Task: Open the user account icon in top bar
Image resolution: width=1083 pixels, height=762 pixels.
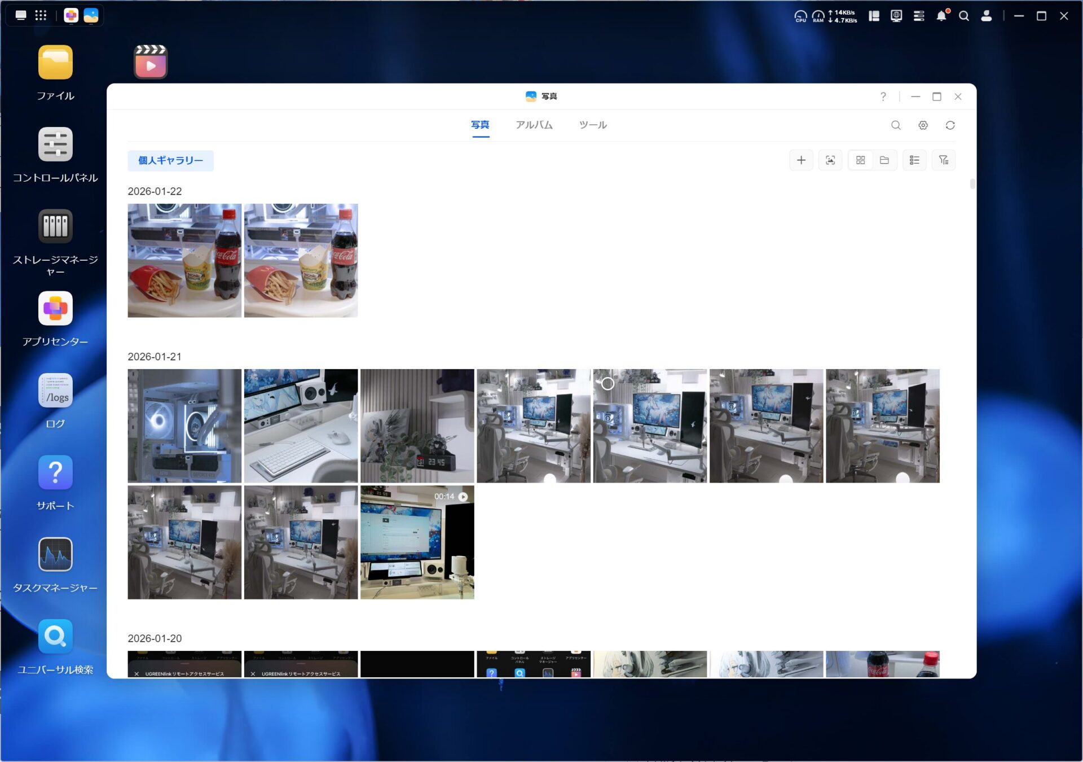Action: [x=987, y=16]
